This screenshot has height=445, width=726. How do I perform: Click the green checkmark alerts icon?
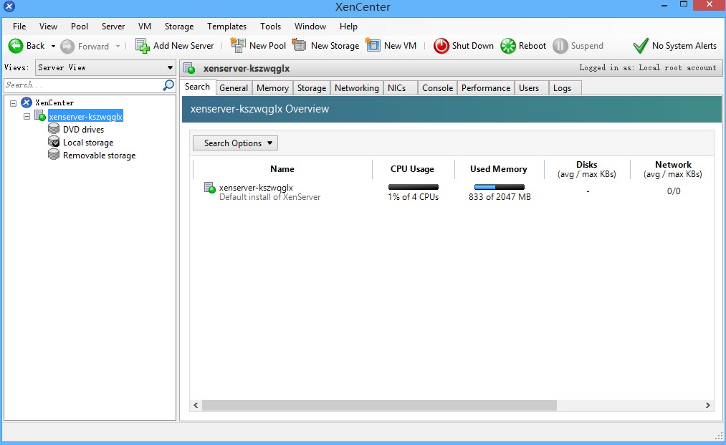coord(641,46)
